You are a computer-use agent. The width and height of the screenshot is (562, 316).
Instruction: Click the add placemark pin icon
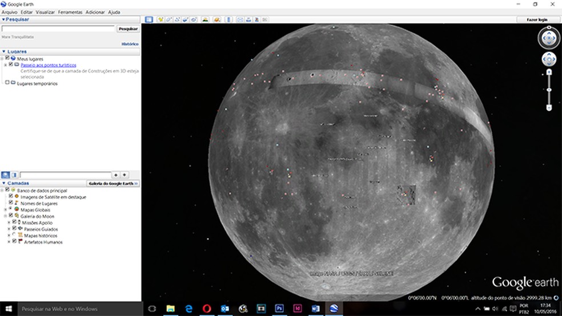pos(160,20)
